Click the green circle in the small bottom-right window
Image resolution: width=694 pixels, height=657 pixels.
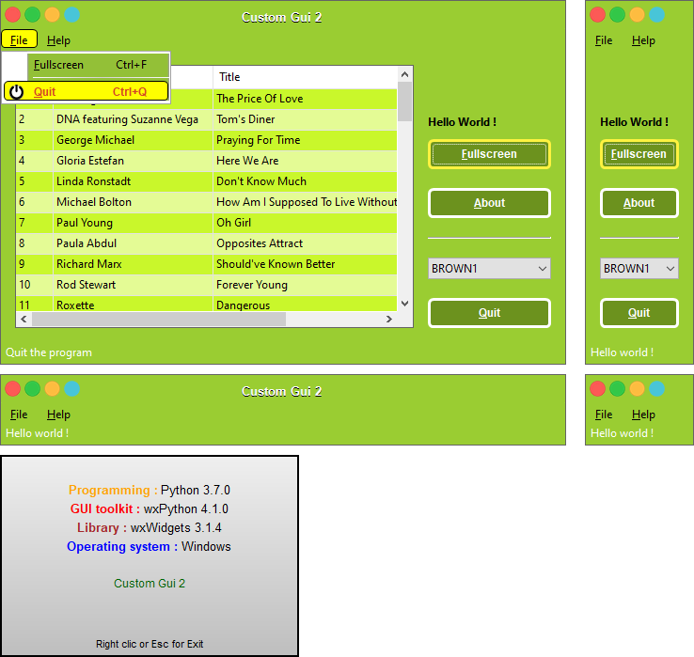coord(617,388)
